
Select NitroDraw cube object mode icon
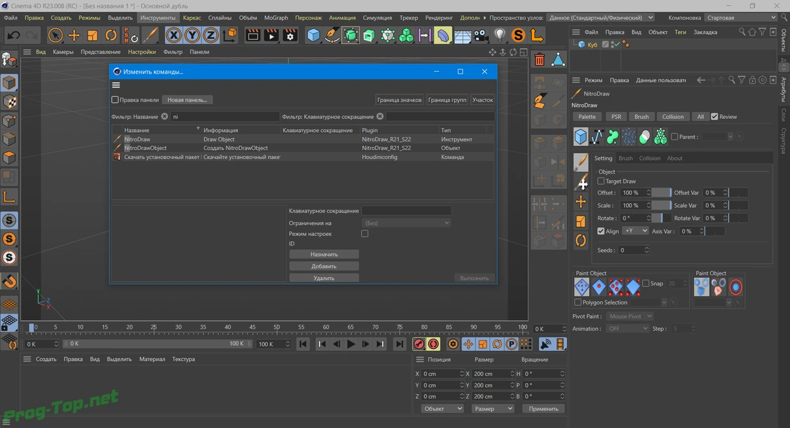coord(581,136)
